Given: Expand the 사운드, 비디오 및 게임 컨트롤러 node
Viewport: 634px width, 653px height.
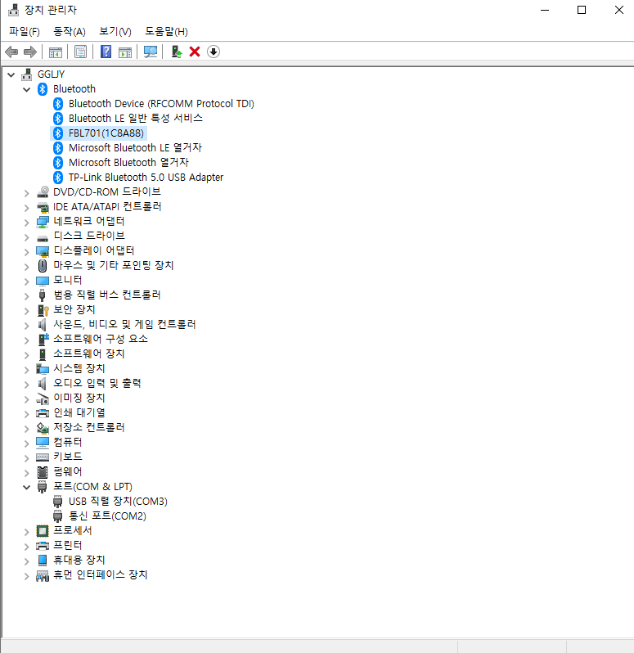Looking at the screenshot, I should click(27, 325).
